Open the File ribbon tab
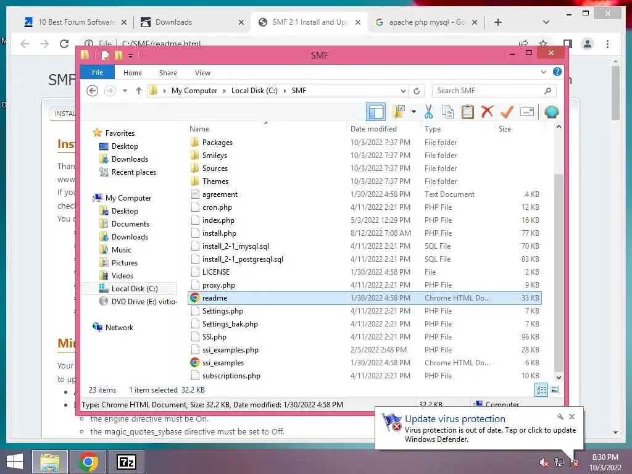Viewport: 632px width, 474px height. point(98,72)
